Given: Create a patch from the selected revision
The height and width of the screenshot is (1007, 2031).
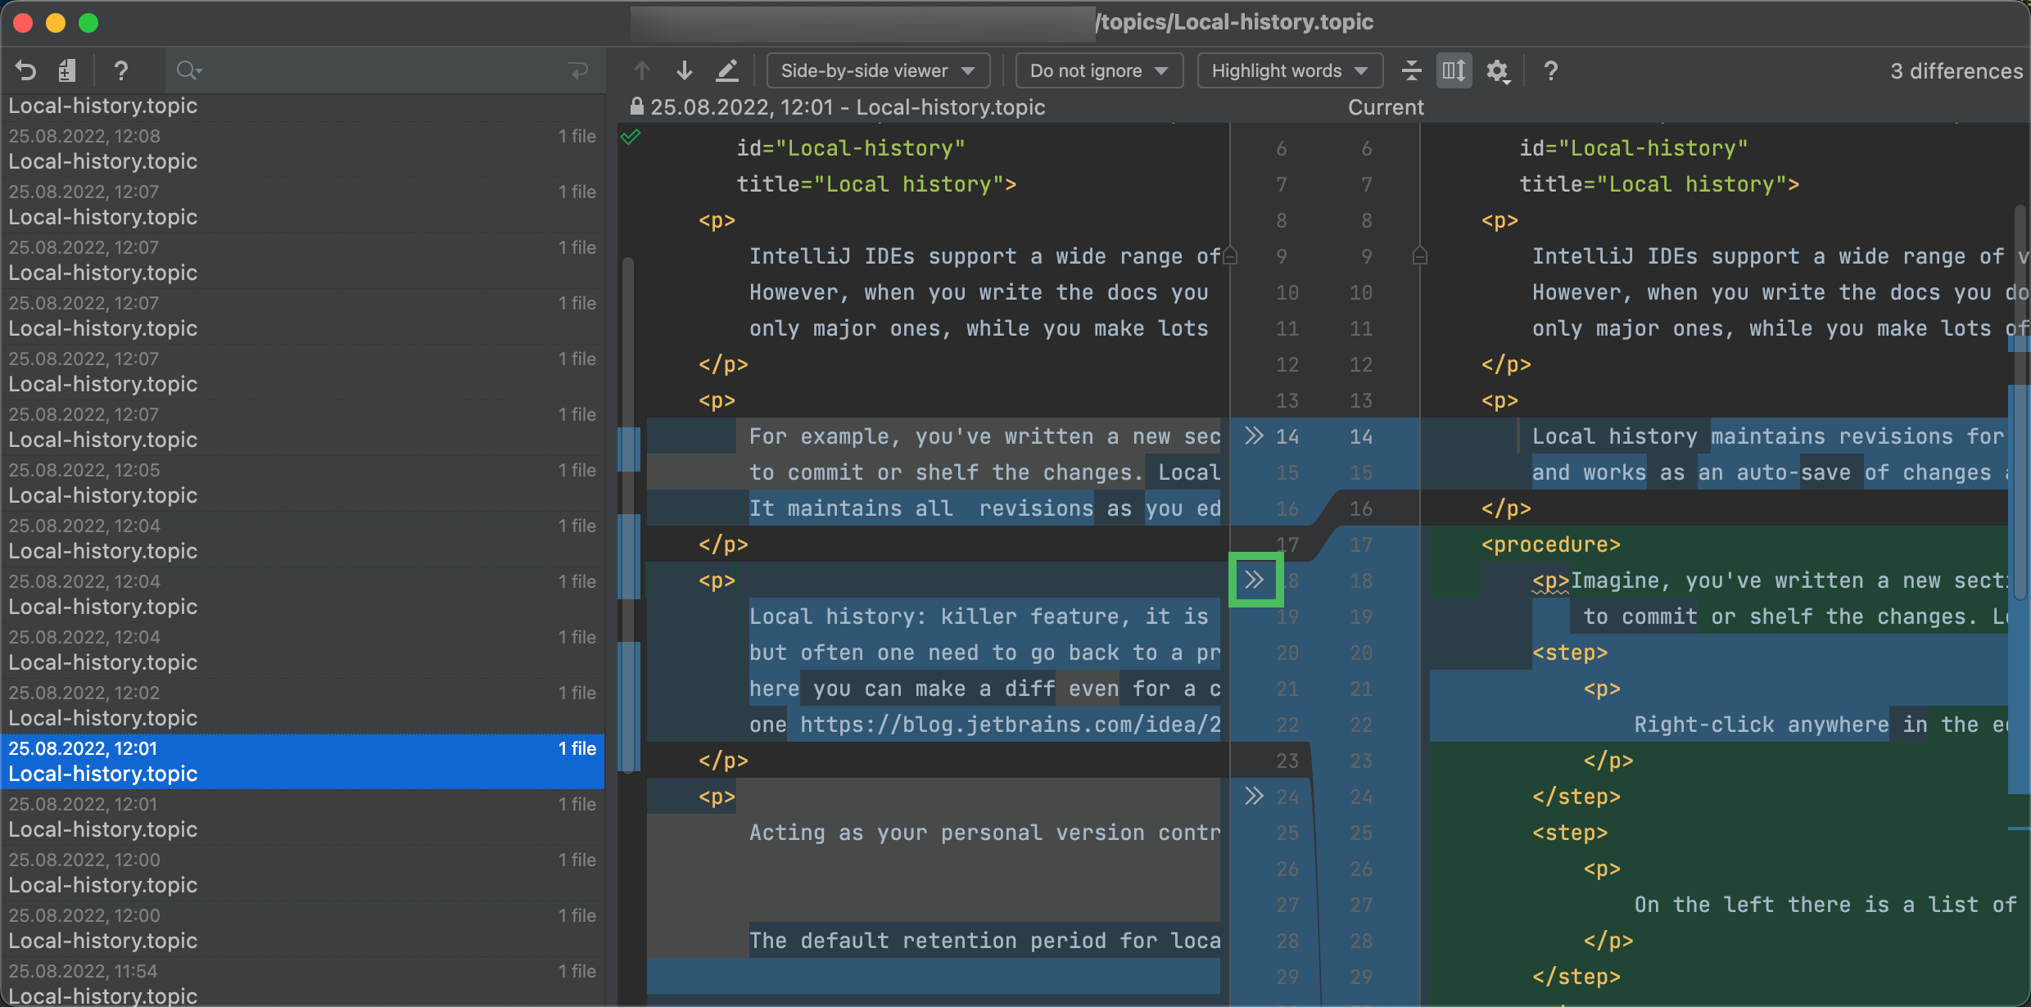Looking at the screenshot, I should 67,70.
